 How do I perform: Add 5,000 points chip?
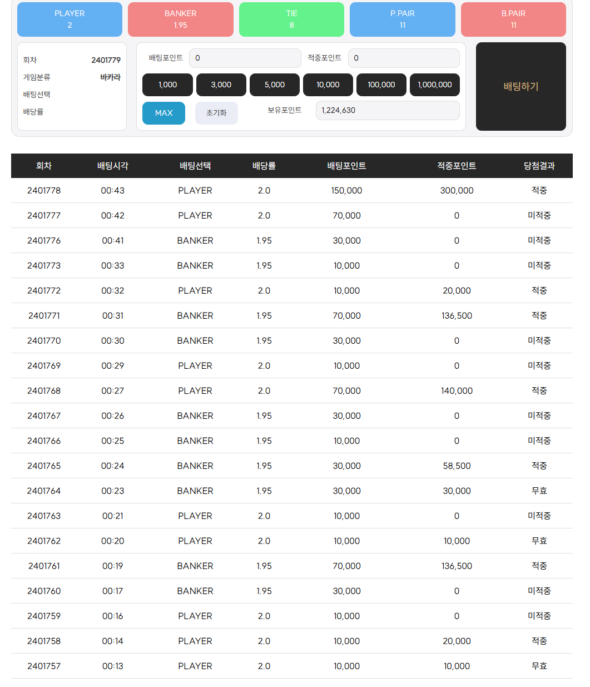coord(275,85)
